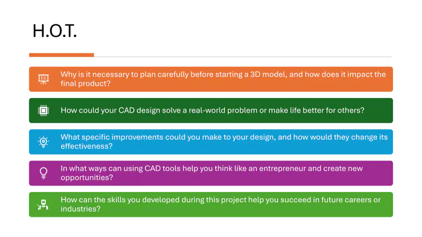Select the purple entrepreneur question bar
This screenshot has width=422, height=237.
click(211, 173)
